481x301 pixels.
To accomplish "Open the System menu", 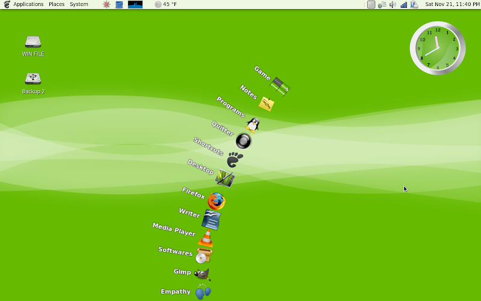I will click(79, 4).
